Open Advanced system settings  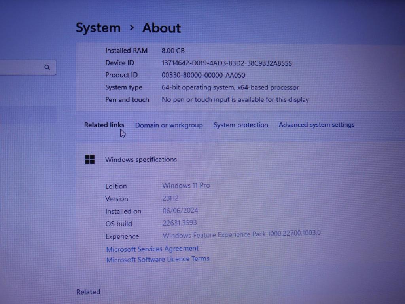[x=316, y=125]
